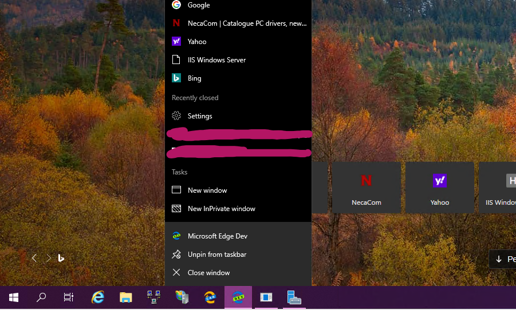The width and height of the screenshot is (516, 310).
Task: Launch Edge Canary from the taskbar
Action: click(210, 297)
